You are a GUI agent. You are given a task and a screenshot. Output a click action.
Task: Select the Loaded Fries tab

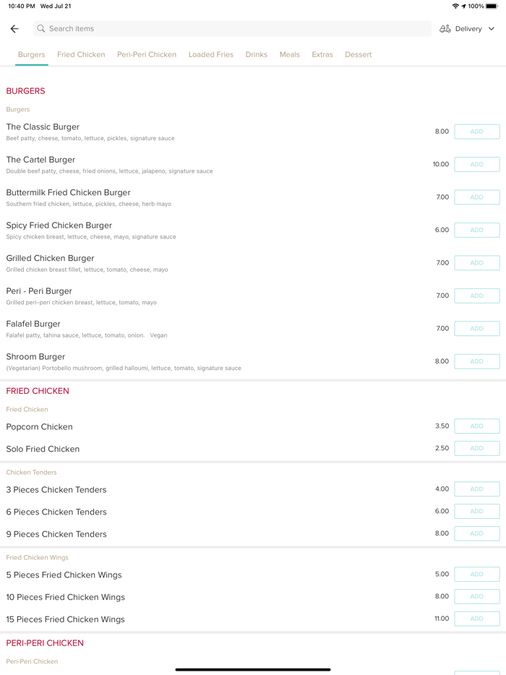[210, 55]
